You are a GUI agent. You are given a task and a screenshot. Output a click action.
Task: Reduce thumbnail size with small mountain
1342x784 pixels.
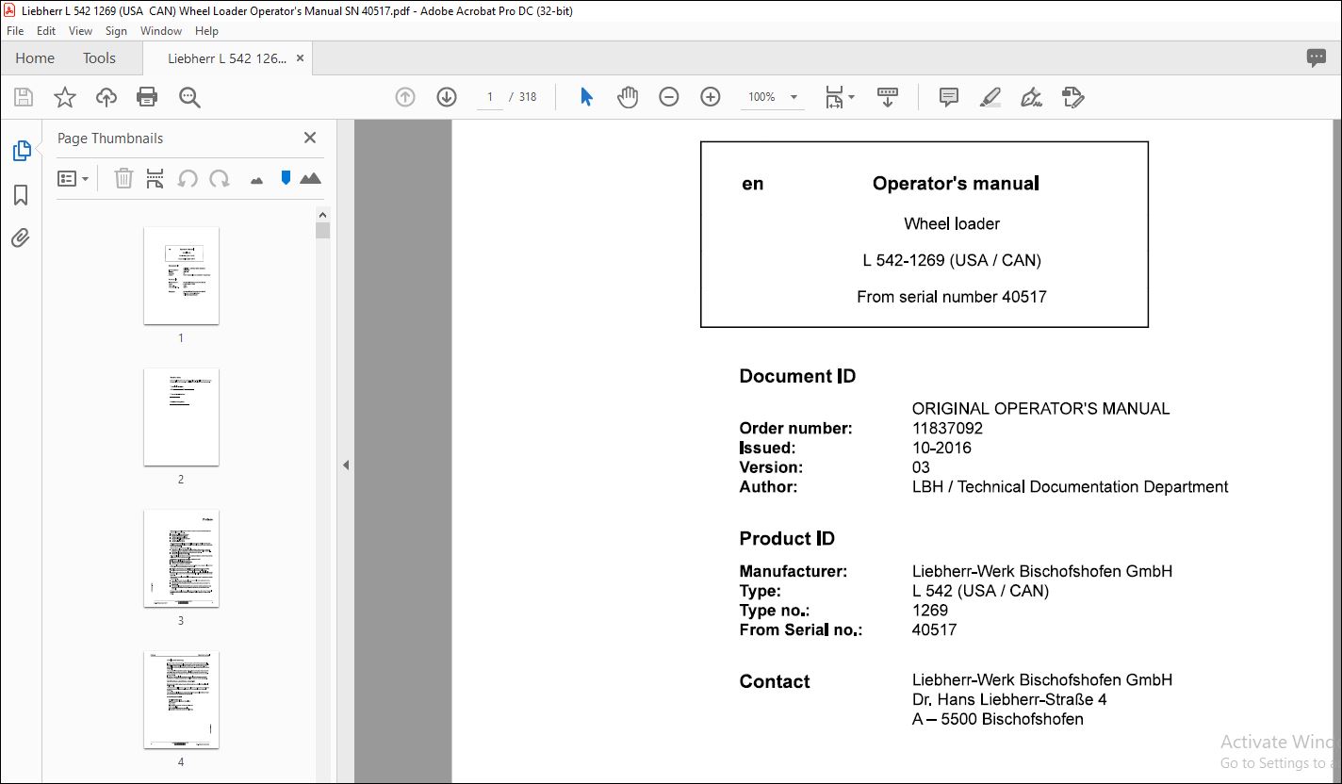pos(256,180)
